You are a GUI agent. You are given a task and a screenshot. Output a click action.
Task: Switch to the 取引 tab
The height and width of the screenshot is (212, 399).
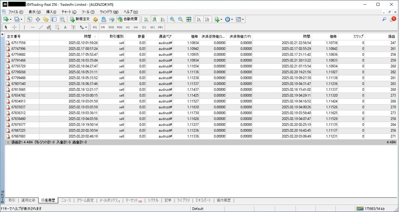tap(12, 200)
